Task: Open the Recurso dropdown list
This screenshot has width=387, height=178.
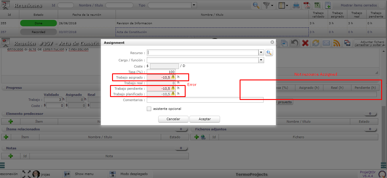Action: point(261,53)
